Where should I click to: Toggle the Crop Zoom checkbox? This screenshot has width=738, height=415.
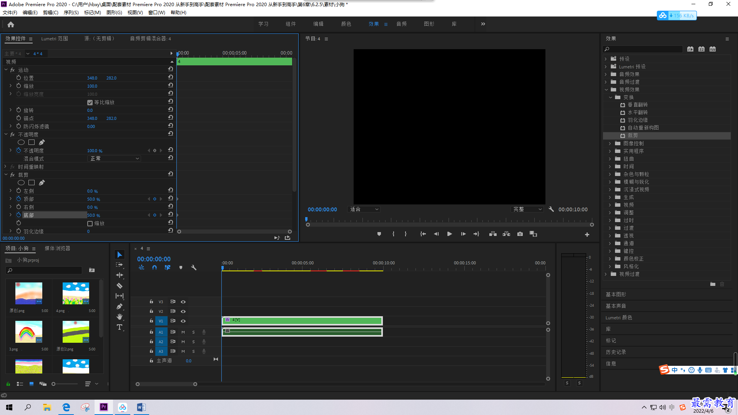(x=90, y=224)
